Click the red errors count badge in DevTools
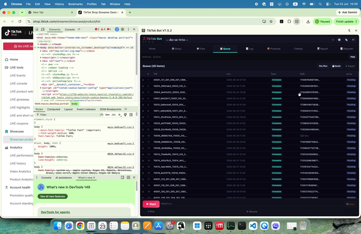Viewport: 361px width, 234px height. [97, 29]
